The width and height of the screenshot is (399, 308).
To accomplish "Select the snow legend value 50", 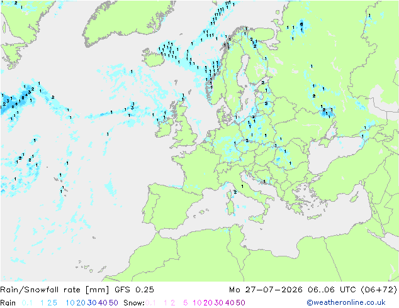I will pos(240,303).
